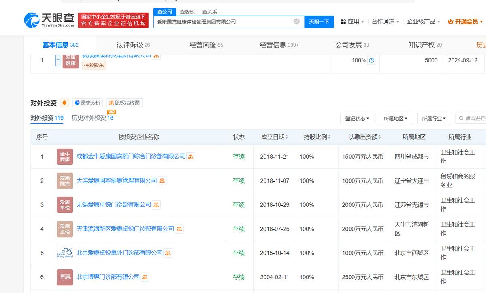The height and width of the screenshot is (293, 486).
Task: Click the iKang dental logo thumbnail
Action: 65,253
